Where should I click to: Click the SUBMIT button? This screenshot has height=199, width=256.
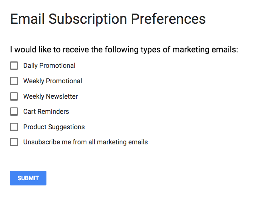click(x=28, y=178)
